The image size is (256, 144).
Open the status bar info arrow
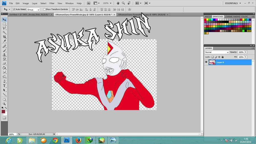click(54, 134)
